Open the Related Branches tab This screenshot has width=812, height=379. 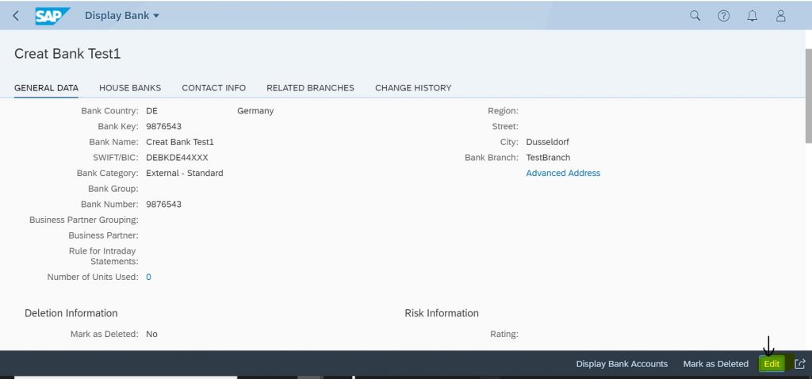click(310, 88)
